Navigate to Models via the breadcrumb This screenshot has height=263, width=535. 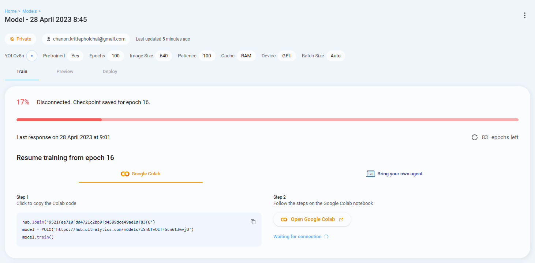point(29,11)
